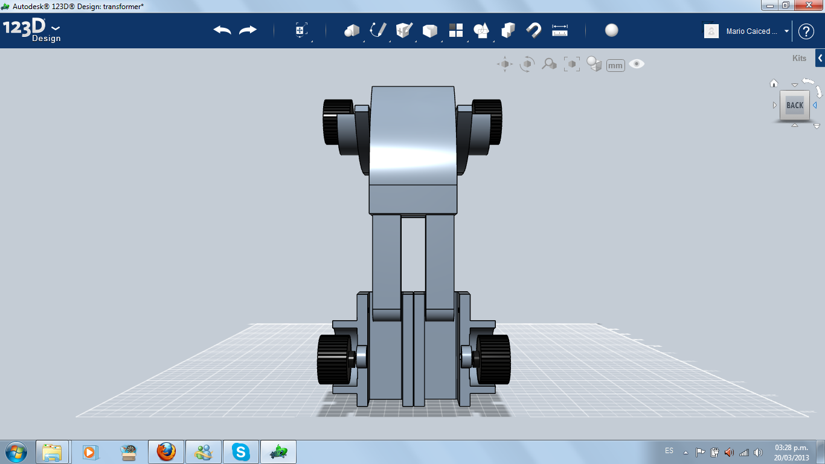Rotate view with cube's blue right arrow
The height and width of the screenshot is (464, 825).
pos(815,105)
